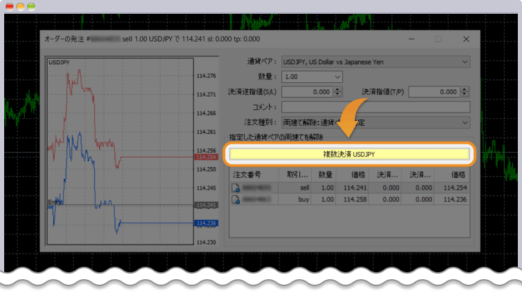Minimize the order dialog window
Image resolution: width=522 pixels, height=293 pixels.
[x=411, y=39]
